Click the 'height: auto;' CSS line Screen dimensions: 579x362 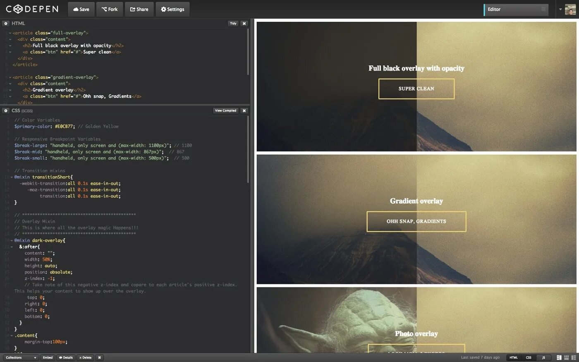[41, 266]
